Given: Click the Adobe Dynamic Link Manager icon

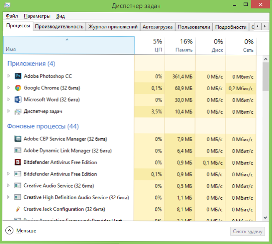Looking at the screenshot, I should (18, 150).
